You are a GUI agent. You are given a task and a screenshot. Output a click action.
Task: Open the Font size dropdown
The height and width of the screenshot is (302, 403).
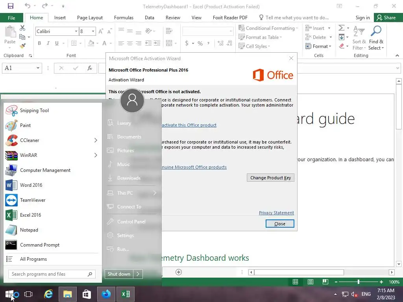coord(93,31)
